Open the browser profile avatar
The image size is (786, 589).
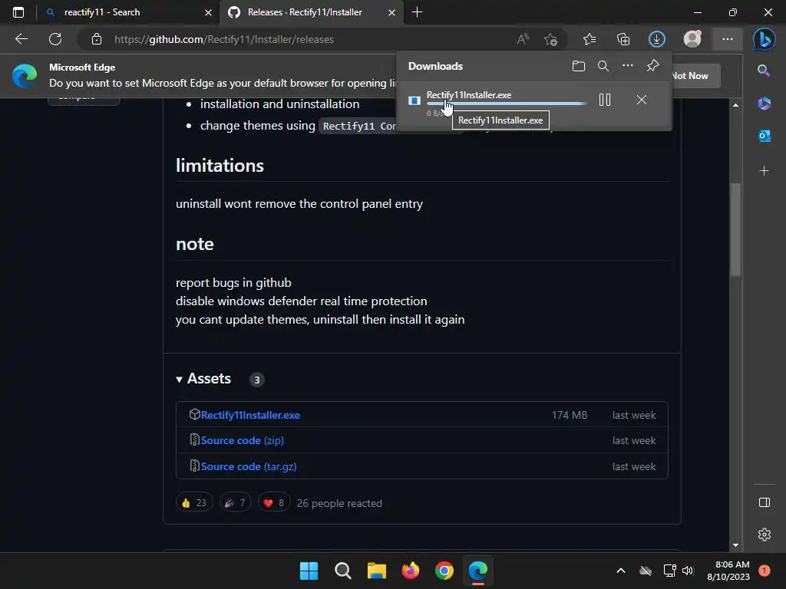coord(692,39)
